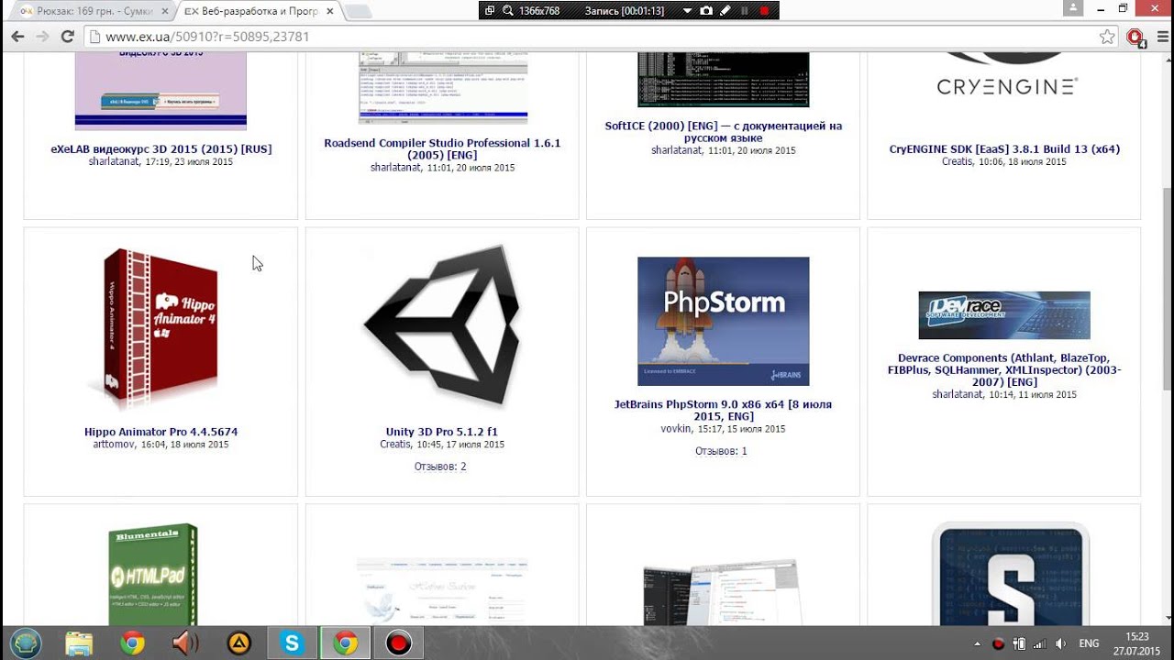Open sharlatanat link under Devrace Components

957,395
